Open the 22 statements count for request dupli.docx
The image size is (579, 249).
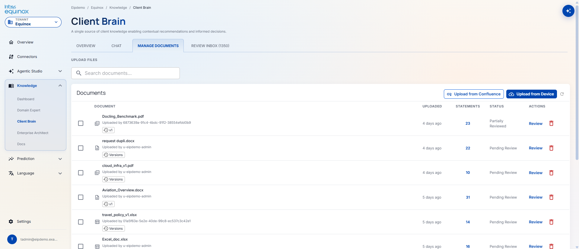tap(468, 148)
